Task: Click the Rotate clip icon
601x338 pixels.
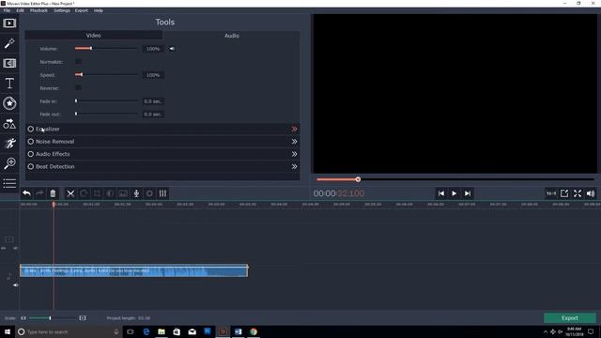Action: [x=84, y=193]
